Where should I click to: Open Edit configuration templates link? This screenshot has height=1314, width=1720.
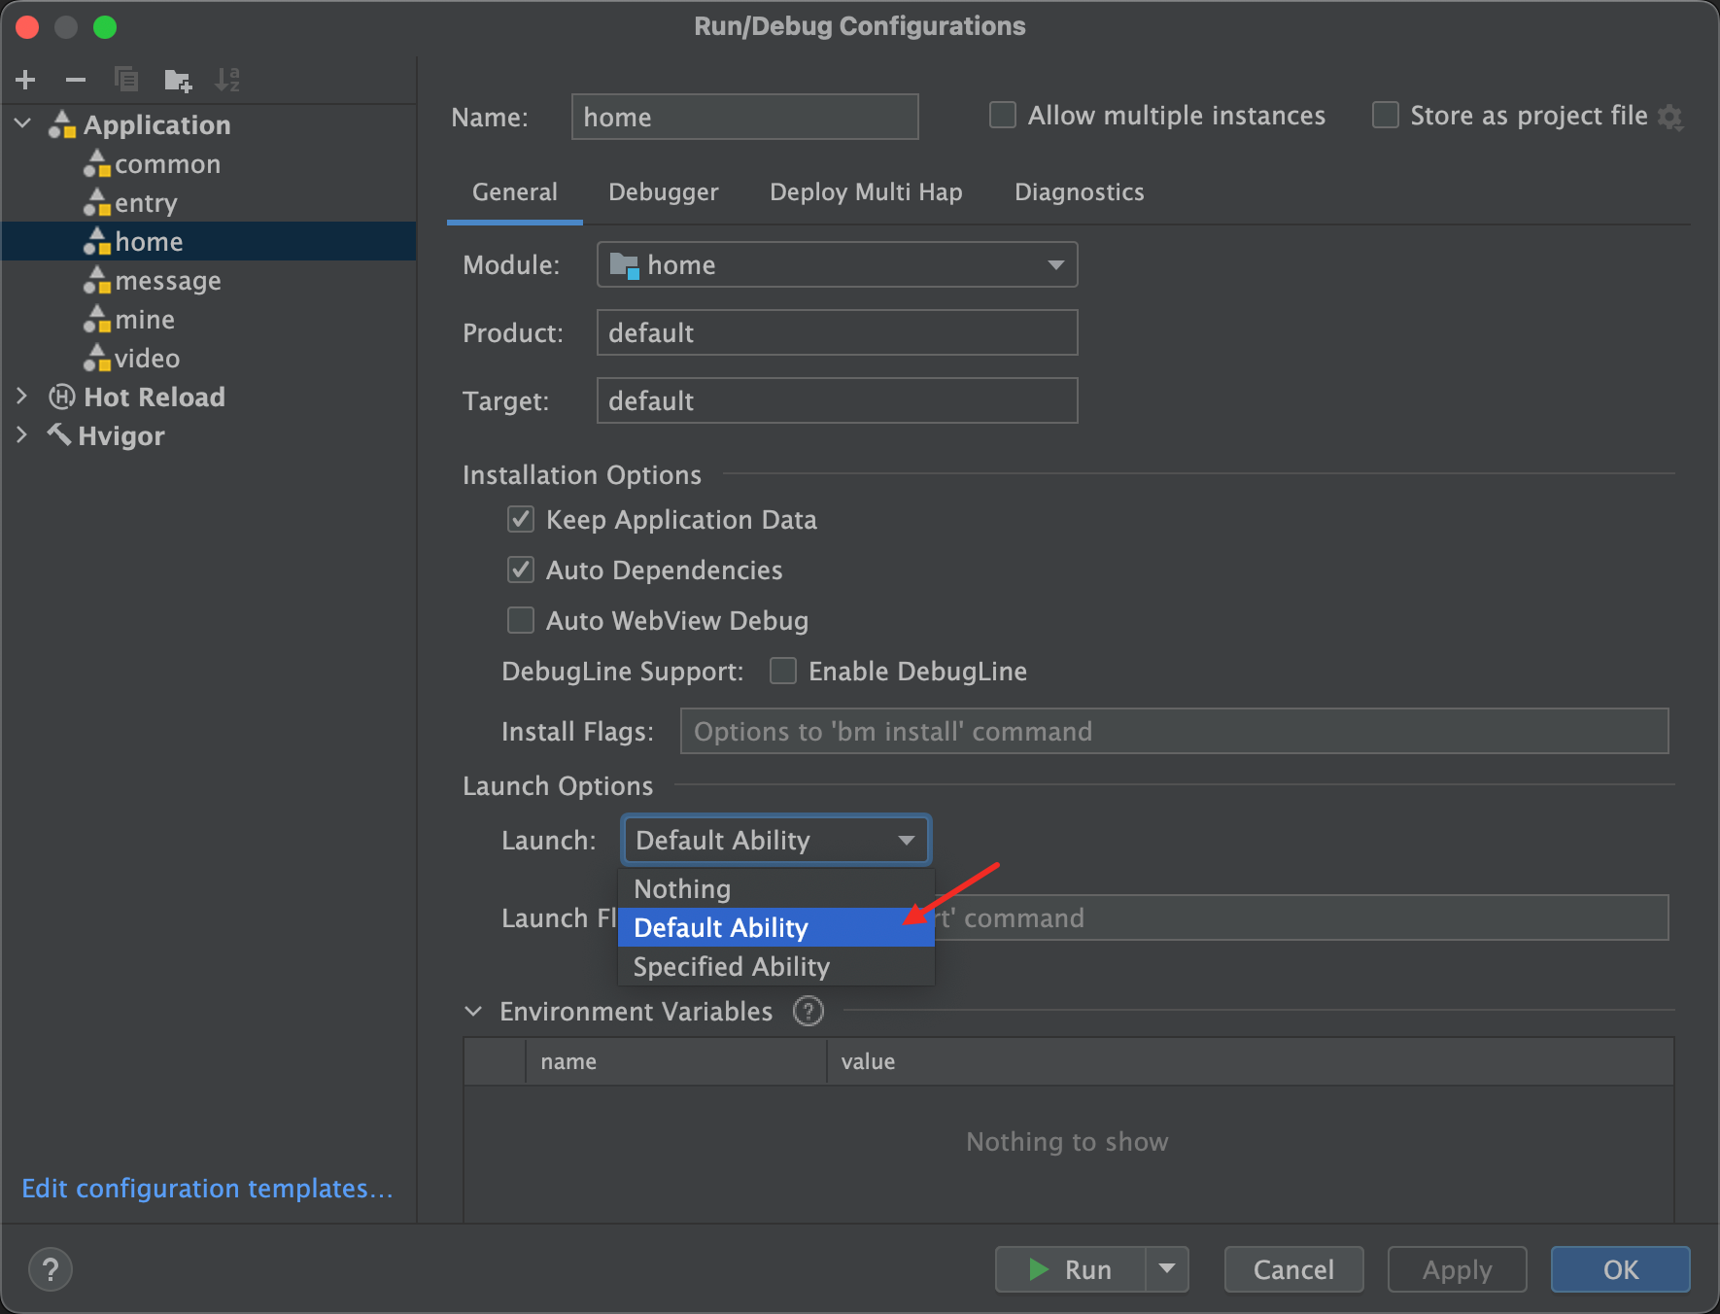click(207, 1189)
